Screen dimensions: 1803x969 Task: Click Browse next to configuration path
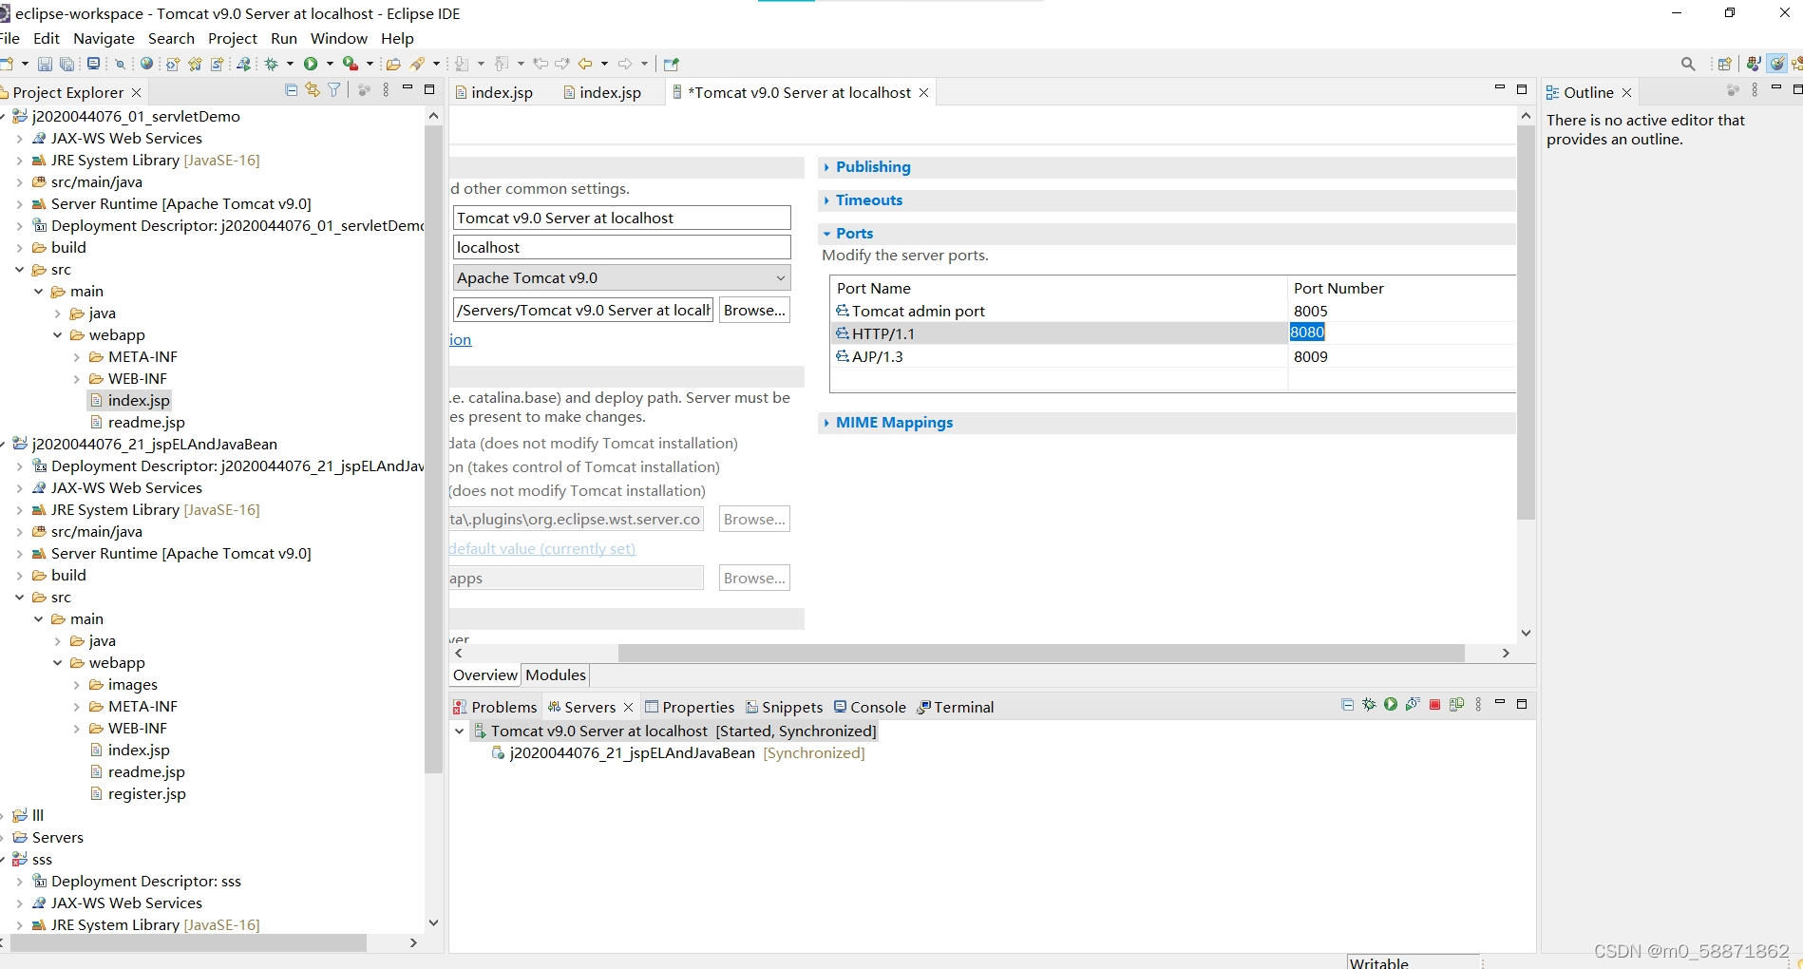754,311
